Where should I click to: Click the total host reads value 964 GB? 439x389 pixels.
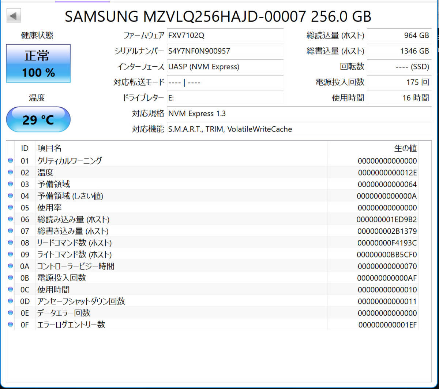click(399, 36)
